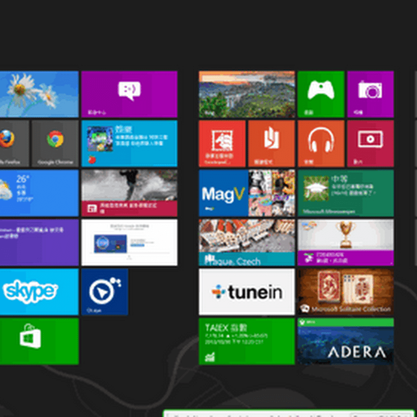Launch the Google Chrome tile

[55, 144]
